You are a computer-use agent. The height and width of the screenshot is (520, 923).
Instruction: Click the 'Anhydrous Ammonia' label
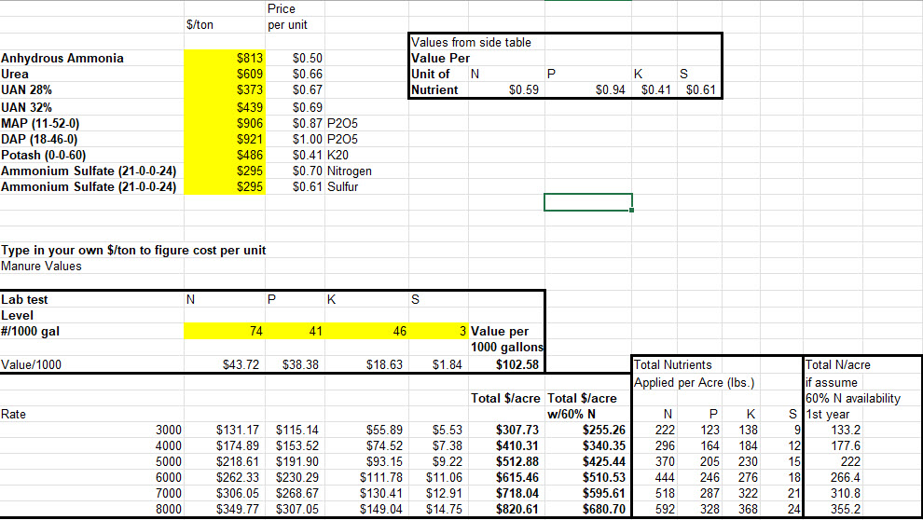tap(62, 58)
